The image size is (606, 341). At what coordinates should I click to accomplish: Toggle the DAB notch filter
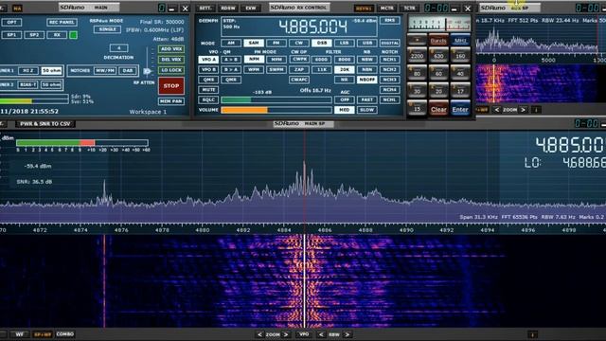pyautogui.click(x=128, y=71)
